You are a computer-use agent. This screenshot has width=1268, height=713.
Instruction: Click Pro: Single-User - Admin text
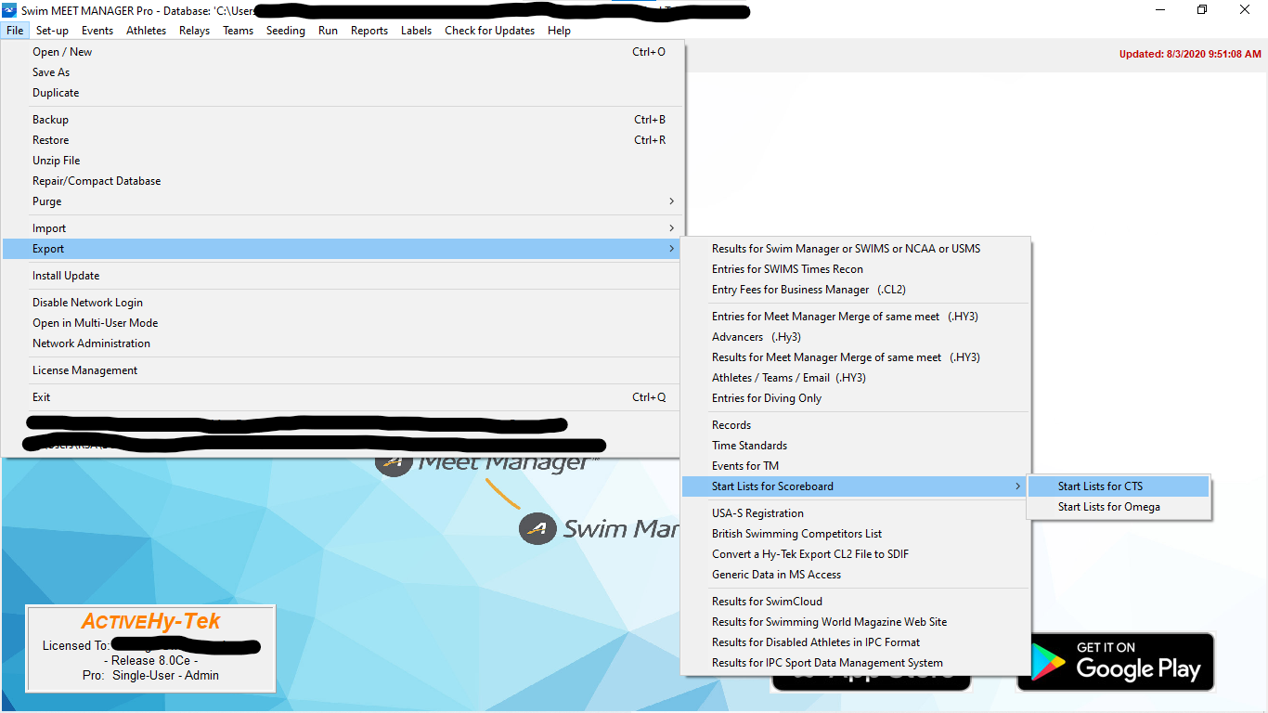coord(150,676)
